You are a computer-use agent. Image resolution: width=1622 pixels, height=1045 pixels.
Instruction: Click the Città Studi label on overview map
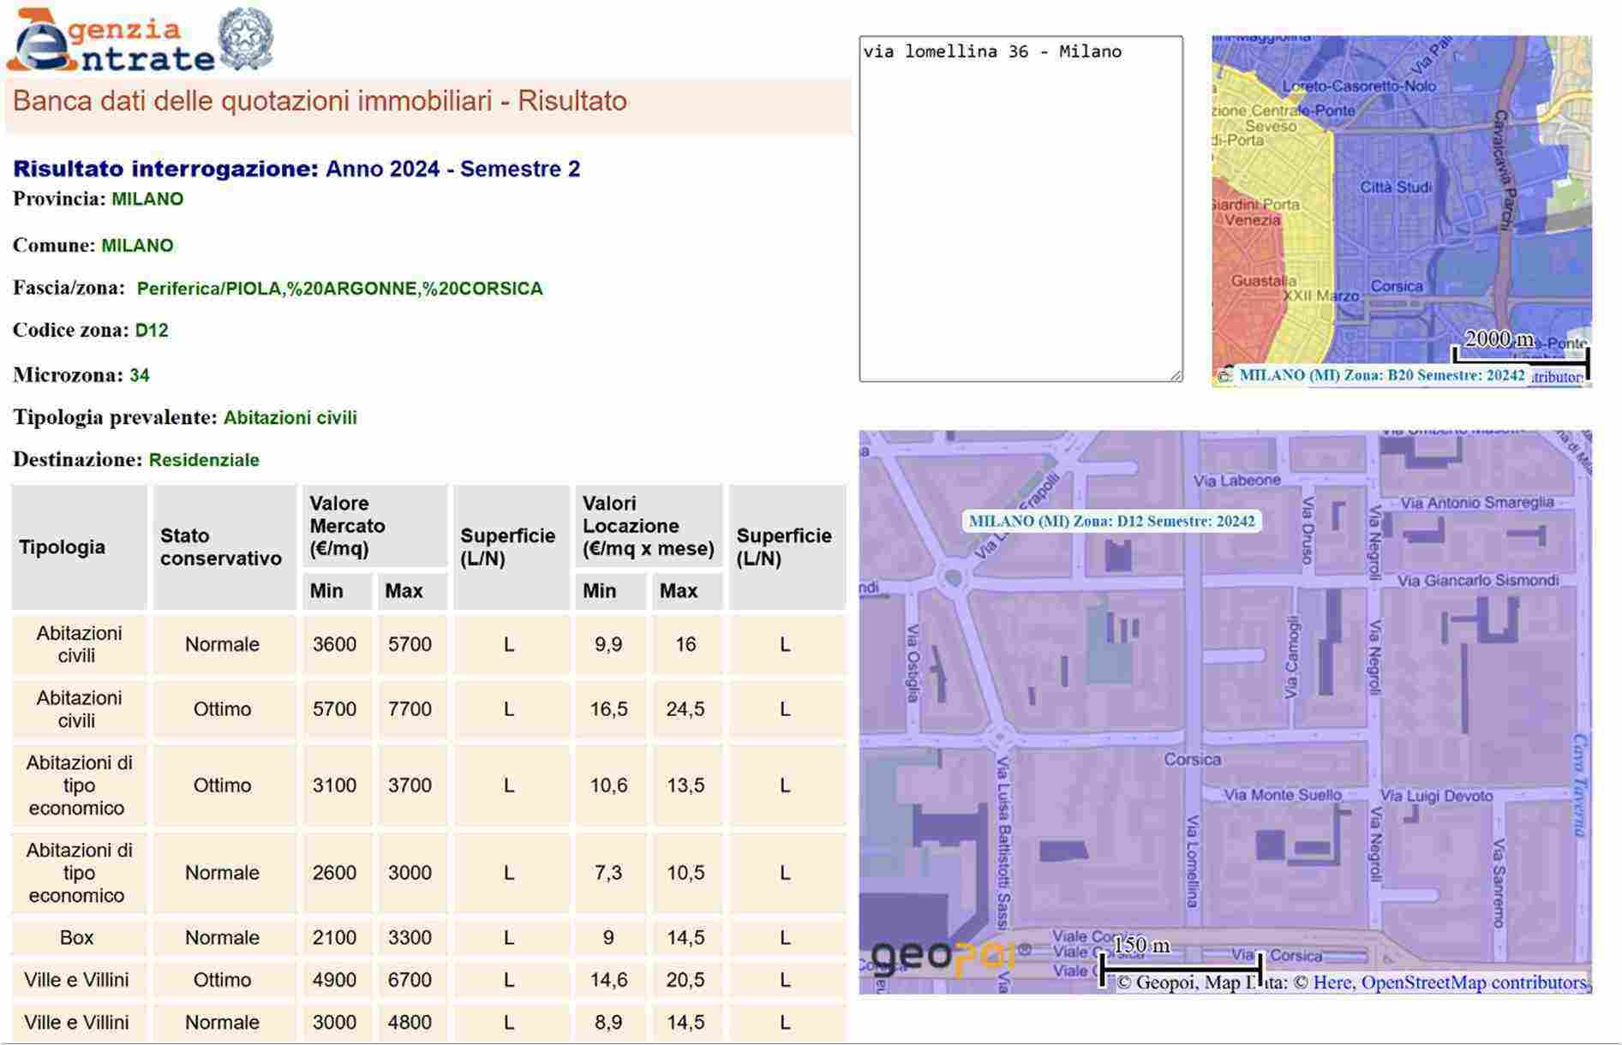pyautogui.click(x=1396, y=187)
